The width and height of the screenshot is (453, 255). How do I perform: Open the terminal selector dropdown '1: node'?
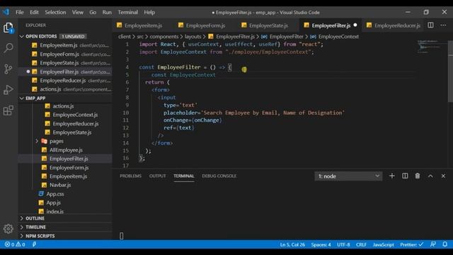pyautogui.click(x=348, y=176)
